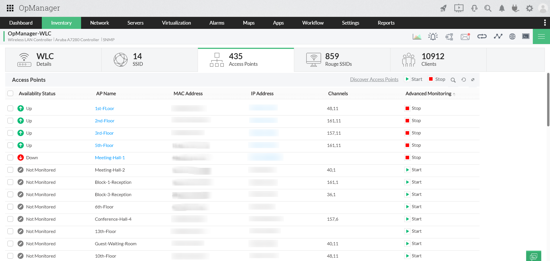Open global search magnifier in header
Viewport: 550px width, 261px height.
tap(488, 8)
